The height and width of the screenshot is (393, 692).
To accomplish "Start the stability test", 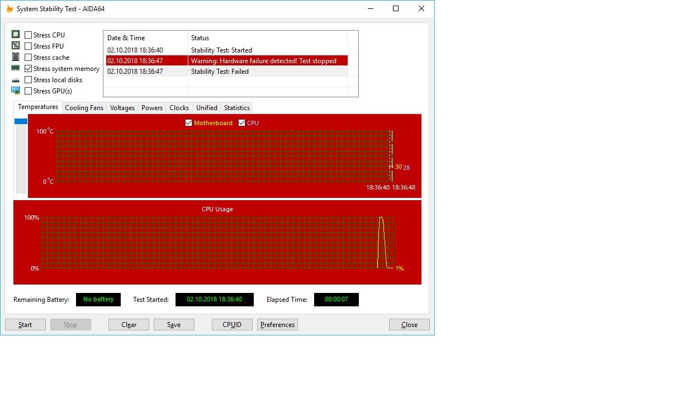I will (25, 324).
